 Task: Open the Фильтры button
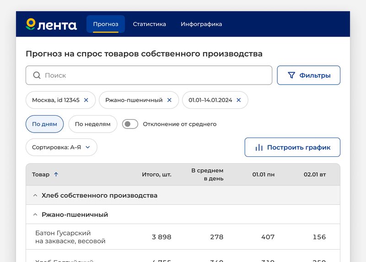coord(308,75)
